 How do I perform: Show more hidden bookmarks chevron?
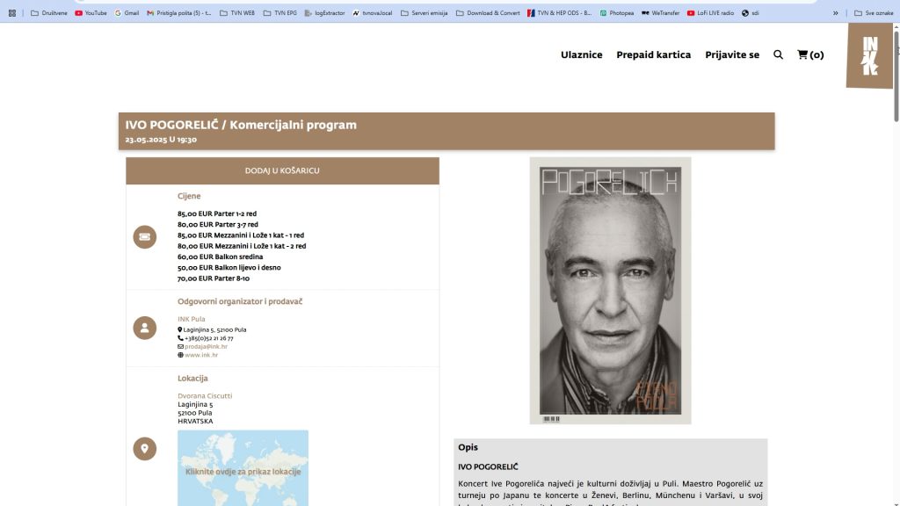point(835,12)
